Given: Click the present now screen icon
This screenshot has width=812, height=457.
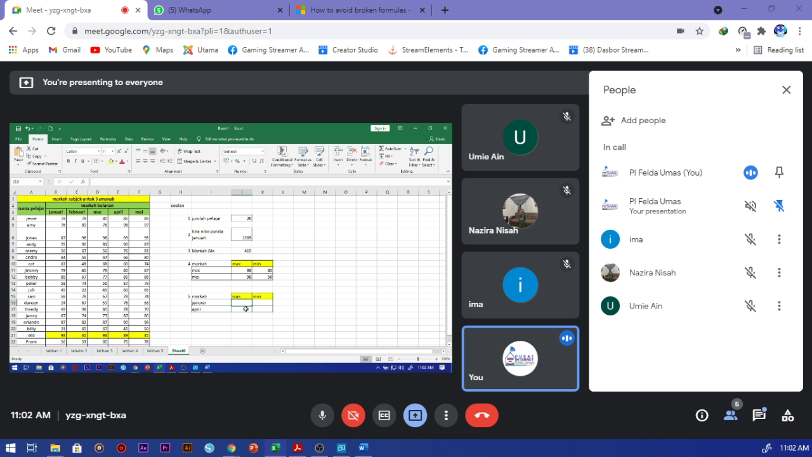Looking at the screenshot, I should (x=415, y=415).
